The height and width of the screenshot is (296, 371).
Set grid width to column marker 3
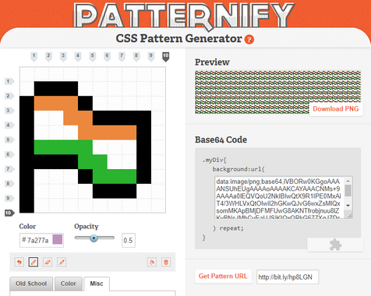[x=63, y=56]
